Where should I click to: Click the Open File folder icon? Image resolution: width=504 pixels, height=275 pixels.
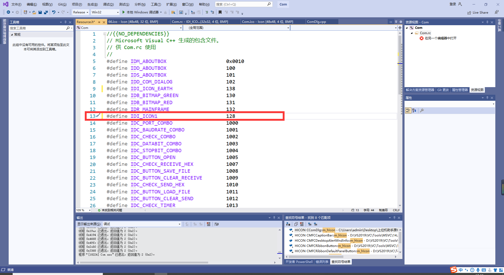(x=34, y=12)
